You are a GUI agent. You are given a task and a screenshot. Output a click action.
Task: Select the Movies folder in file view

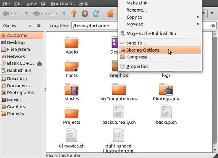point(71,89)
